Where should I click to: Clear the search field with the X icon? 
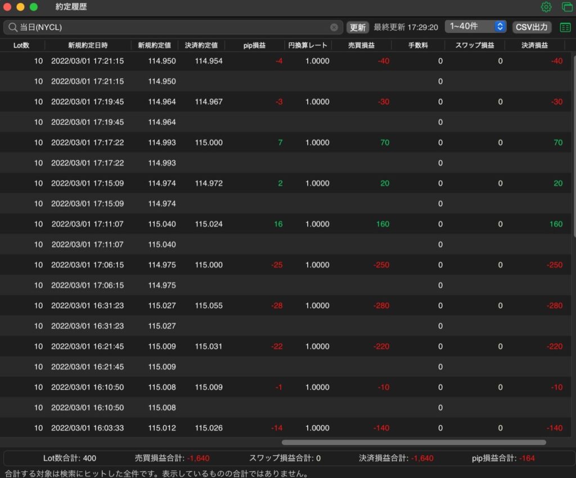coord(334,27)
